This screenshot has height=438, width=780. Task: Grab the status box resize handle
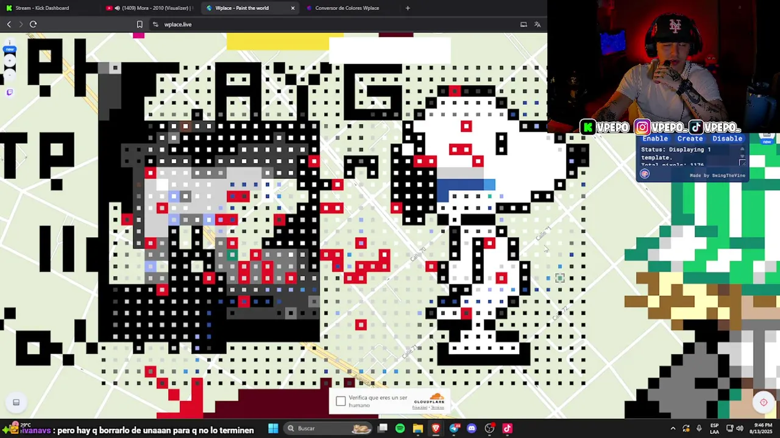coord(742,162)
